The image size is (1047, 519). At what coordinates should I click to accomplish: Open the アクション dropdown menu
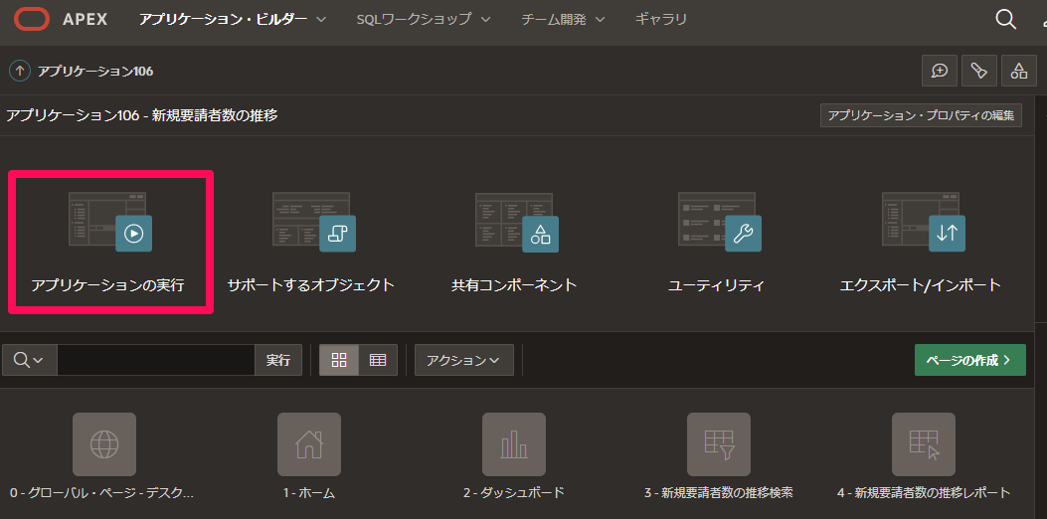[464, 360]
